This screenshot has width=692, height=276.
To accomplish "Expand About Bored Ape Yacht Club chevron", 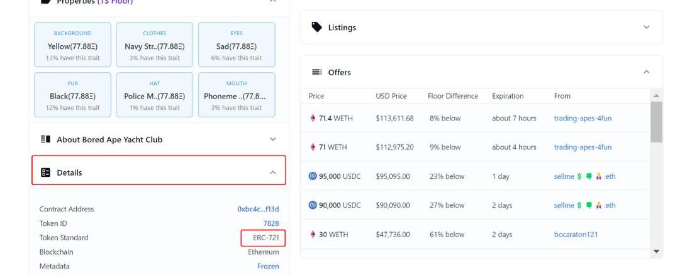I will (x=272, y=139).
